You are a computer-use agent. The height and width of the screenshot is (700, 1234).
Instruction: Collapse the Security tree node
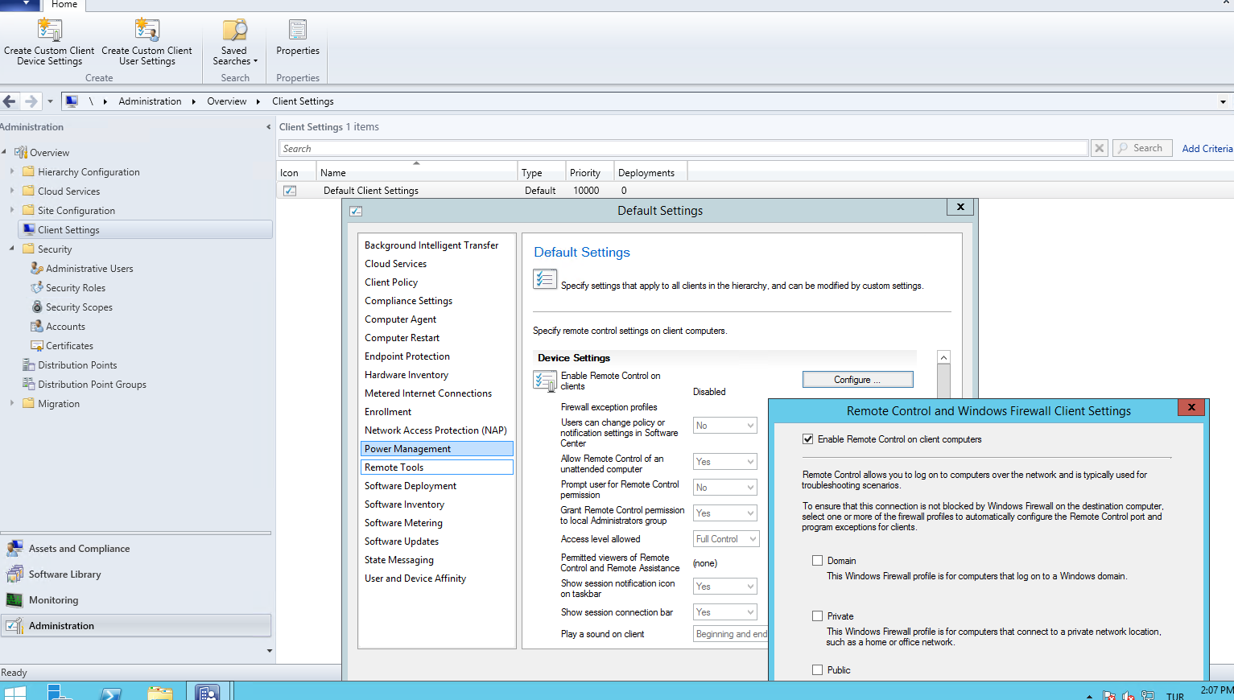11,249
